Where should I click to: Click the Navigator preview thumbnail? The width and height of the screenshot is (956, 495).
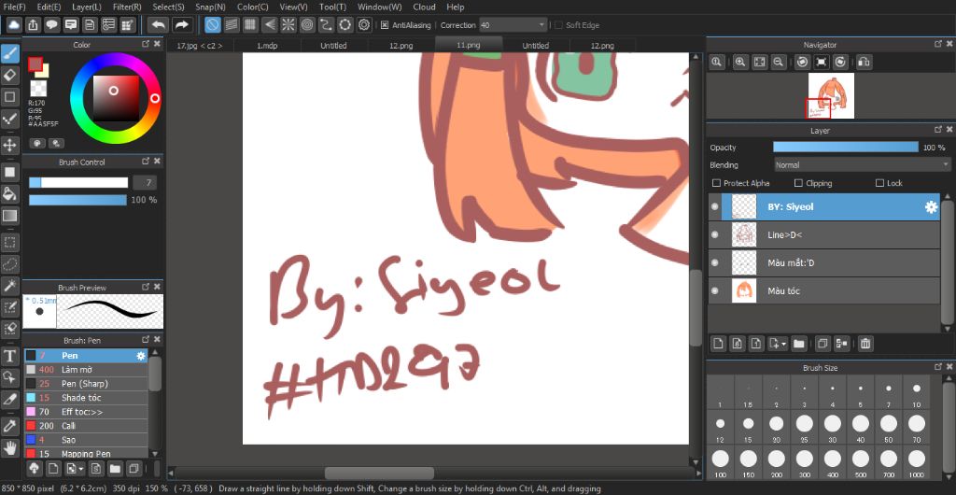tap(831, 95)
